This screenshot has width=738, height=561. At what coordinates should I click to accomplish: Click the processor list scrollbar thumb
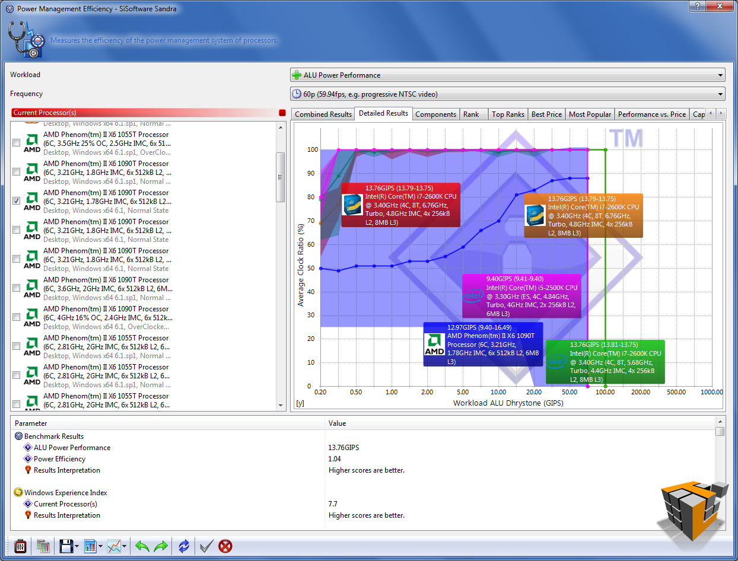pos(281,177)
